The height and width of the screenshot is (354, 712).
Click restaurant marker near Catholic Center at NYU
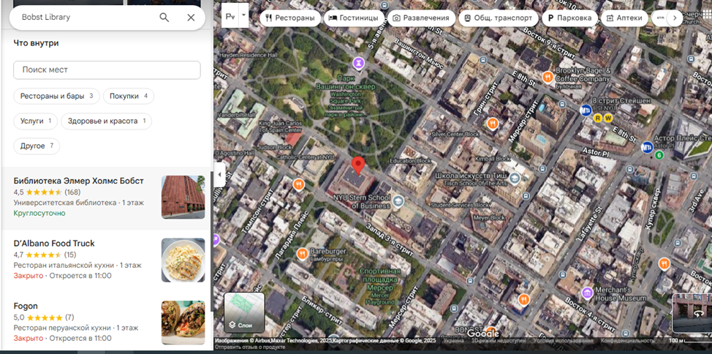(298, 184)
